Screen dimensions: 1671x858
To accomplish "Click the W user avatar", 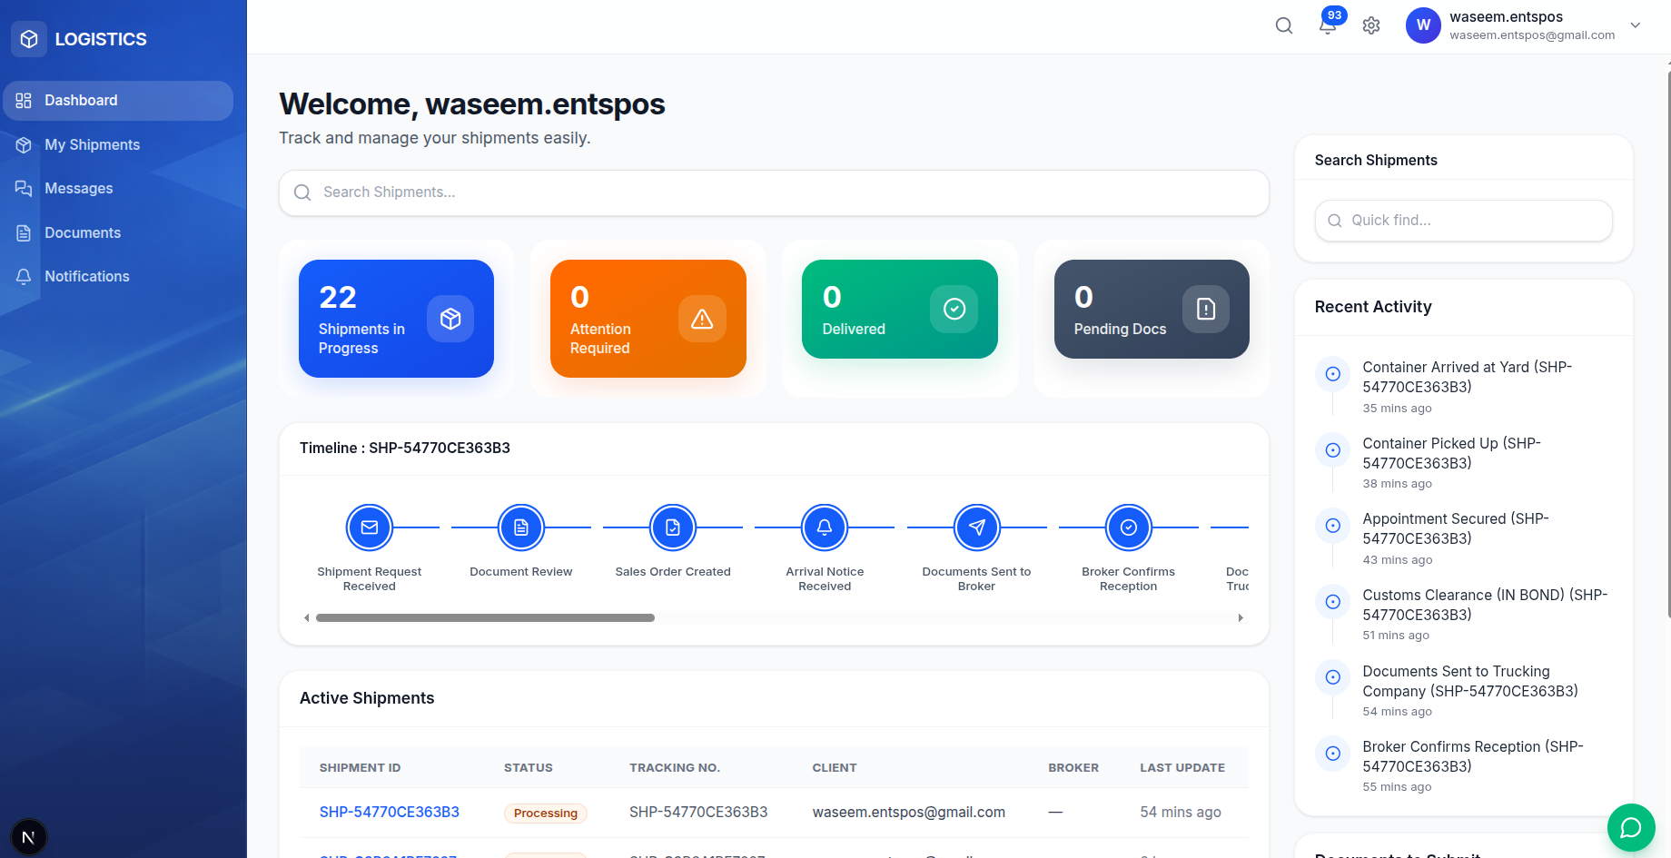I will pyautogui.click(x=1423, y=25).
